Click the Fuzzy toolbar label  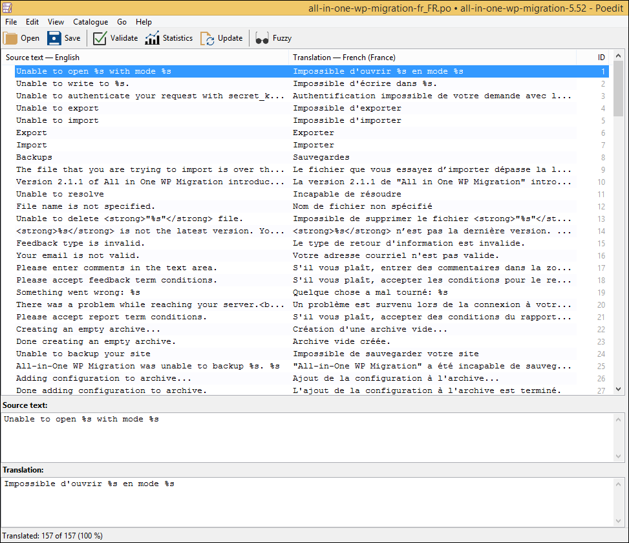click(282, 39)
